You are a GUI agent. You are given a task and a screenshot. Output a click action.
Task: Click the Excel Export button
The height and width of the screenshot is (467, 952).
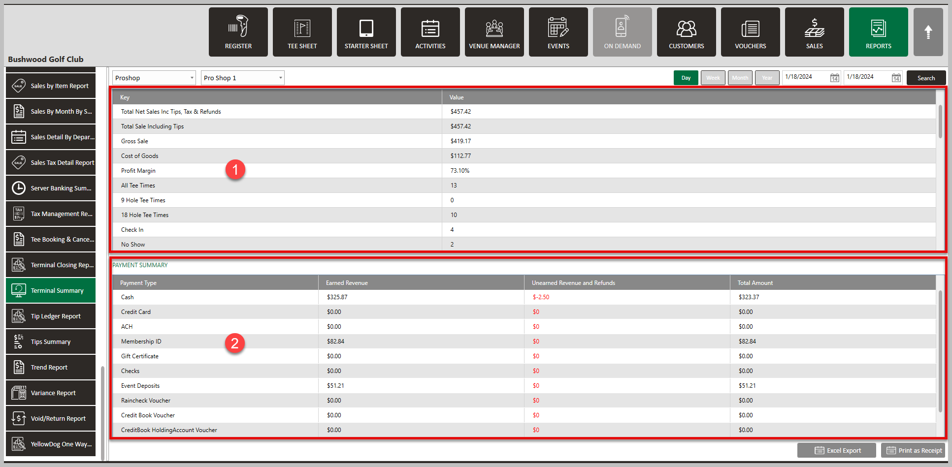coord(837,450)
